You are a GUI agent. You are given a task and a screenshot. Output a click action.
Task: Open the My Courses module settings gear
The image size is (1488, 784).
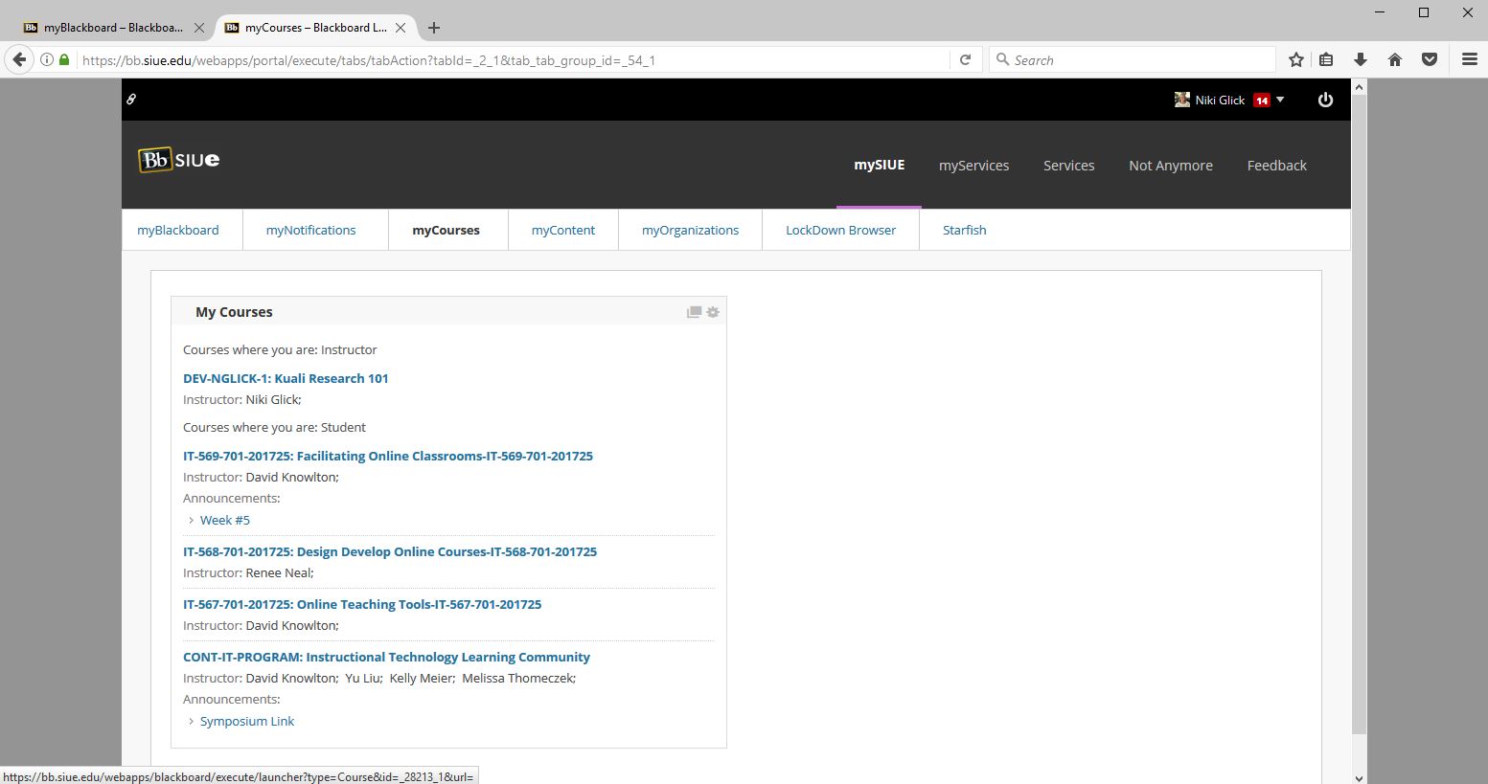[713, 312]
